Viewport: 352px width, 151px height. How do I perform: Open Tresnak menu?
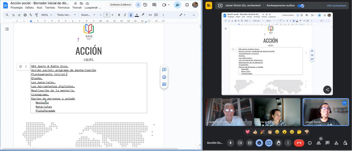tap(77, 8)
